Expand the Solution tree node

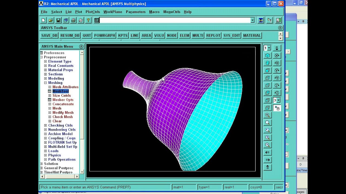41,164
